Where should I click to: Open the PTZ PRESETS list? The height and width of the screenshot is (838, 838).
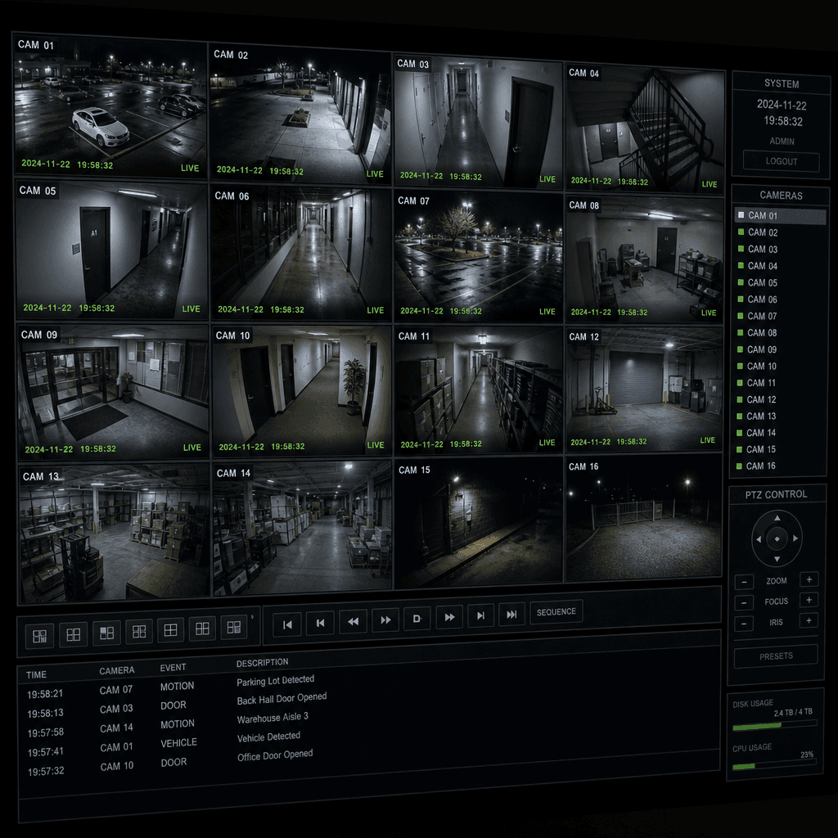776,656
